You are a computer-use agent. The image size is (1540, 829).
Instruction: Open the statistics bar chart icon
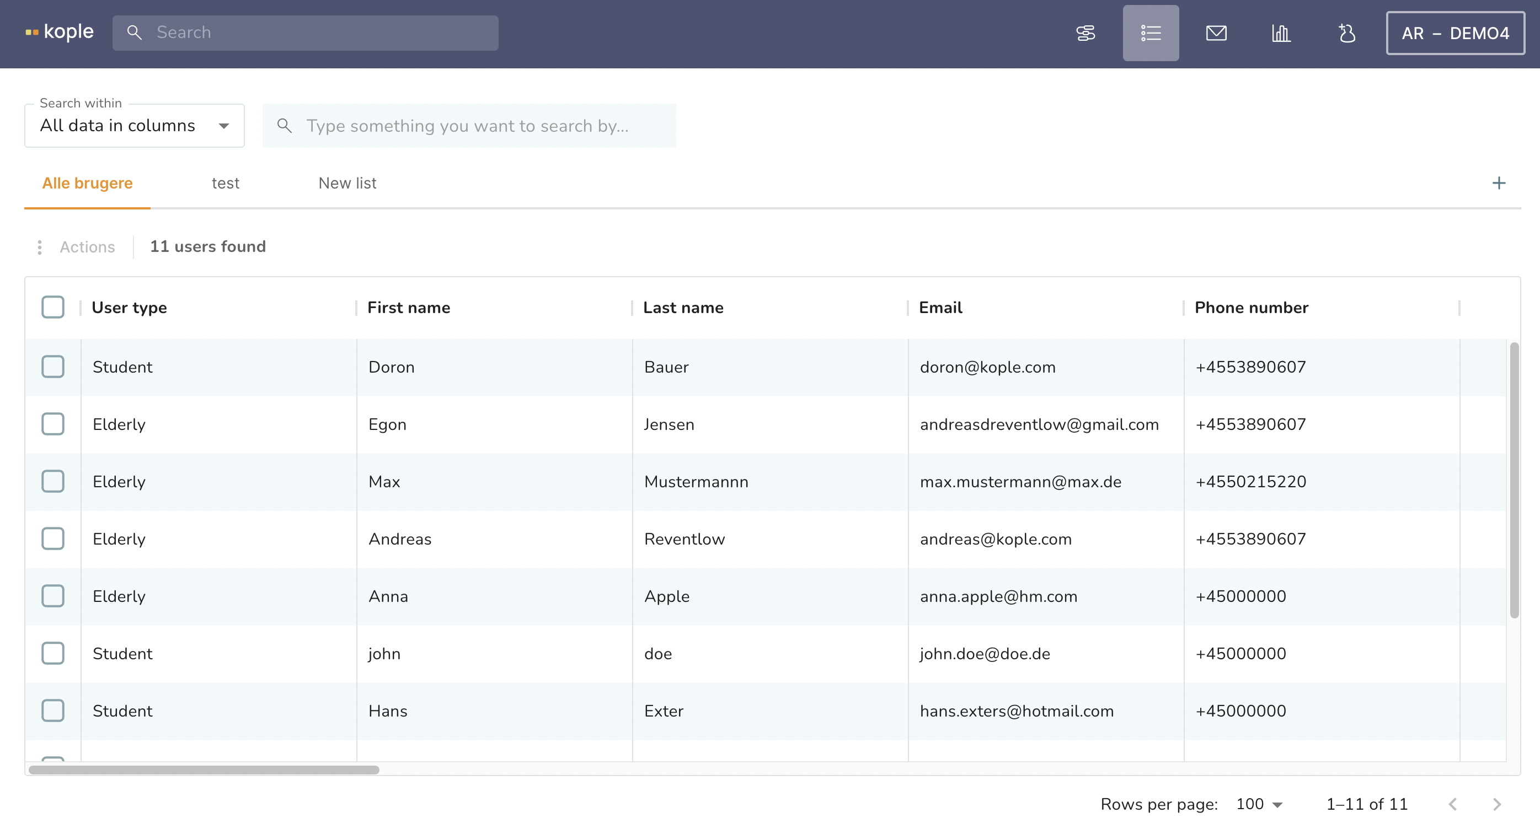(x=1281, y=33)
